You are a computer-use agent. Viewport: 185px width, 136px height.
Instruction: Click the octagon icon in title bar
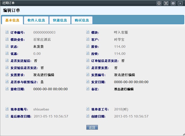point(159,3)
